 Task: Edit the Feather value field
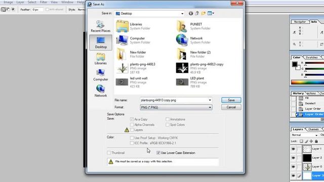(37, 10)
